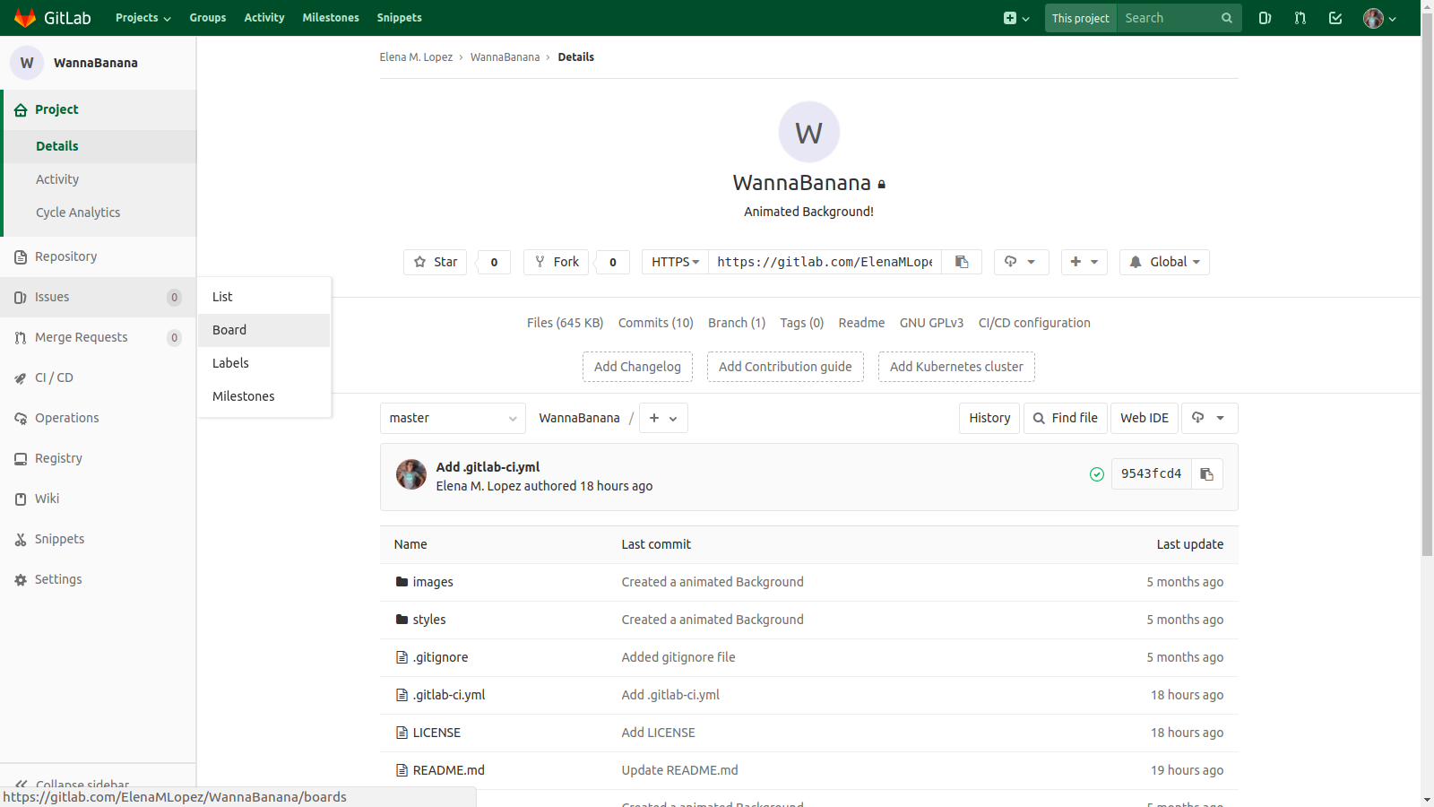
Task: Open the user avatar menu
Action: coord(1379,18)
